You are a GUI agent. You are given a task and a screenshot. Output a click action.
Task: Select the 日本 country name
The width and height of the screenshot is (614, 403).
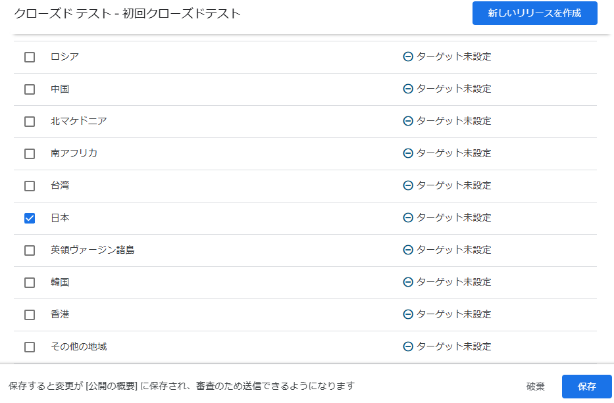tap(60, 218)
